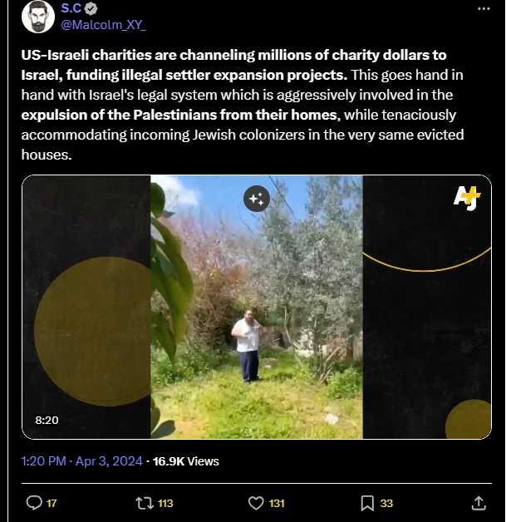The image size is (506, 522).
Task: Open the three-dot more options menu
Action: click(x=484, y=9)
